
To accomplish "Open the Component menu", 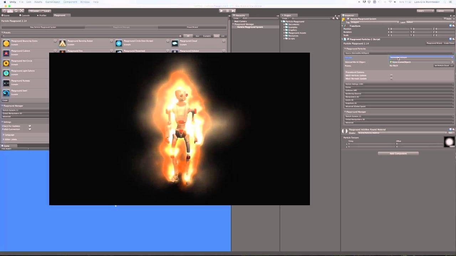I will [70, 2].
